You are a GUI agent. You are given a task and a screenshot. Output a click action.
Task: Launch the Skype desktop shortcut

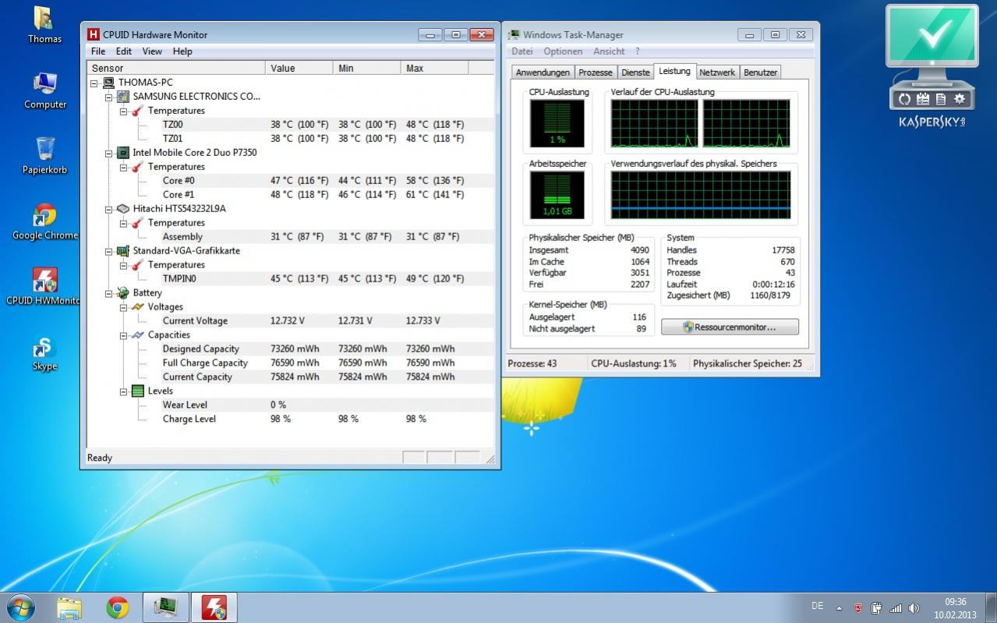pos(44,353)
